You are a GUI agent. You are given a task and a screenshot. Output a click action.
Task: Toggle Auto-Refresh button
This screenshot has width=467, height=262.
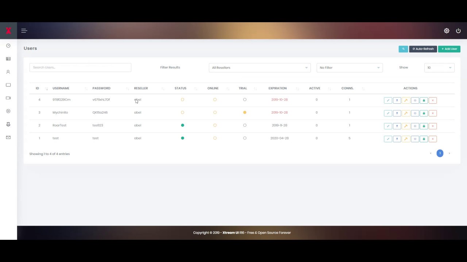[x=423, y=49]
